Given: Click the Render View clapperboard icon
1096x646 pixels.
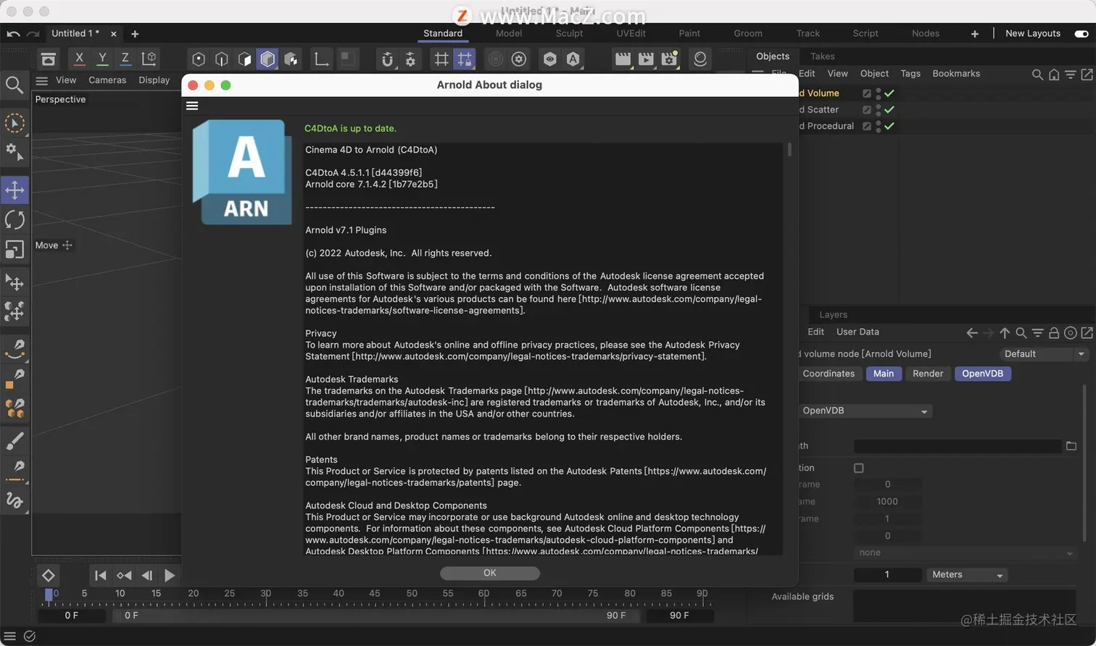Looking at the screenshot, I should [623, 59].
